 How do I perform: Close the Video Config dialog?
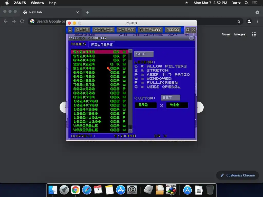[191, 38]
